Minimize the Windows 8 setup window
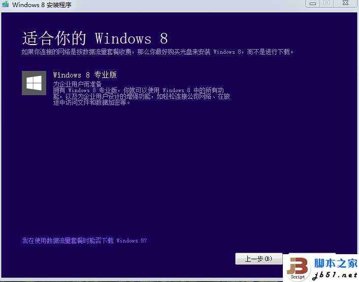This screenshot has width=359, height=282. (x=313, y=4)
